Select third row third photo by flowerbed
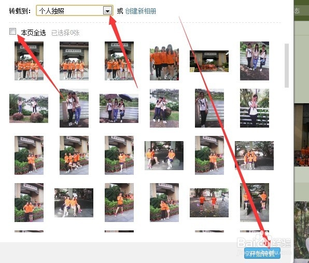Image resolution: width=309 pixels, height=263 pixels. [x=119, y=155]
